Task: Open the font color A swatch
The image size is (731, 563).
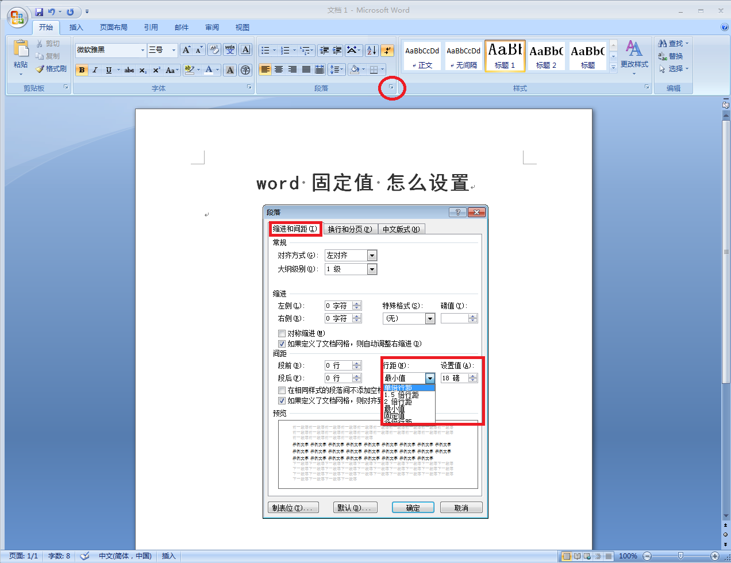Action: click(209, 70)
